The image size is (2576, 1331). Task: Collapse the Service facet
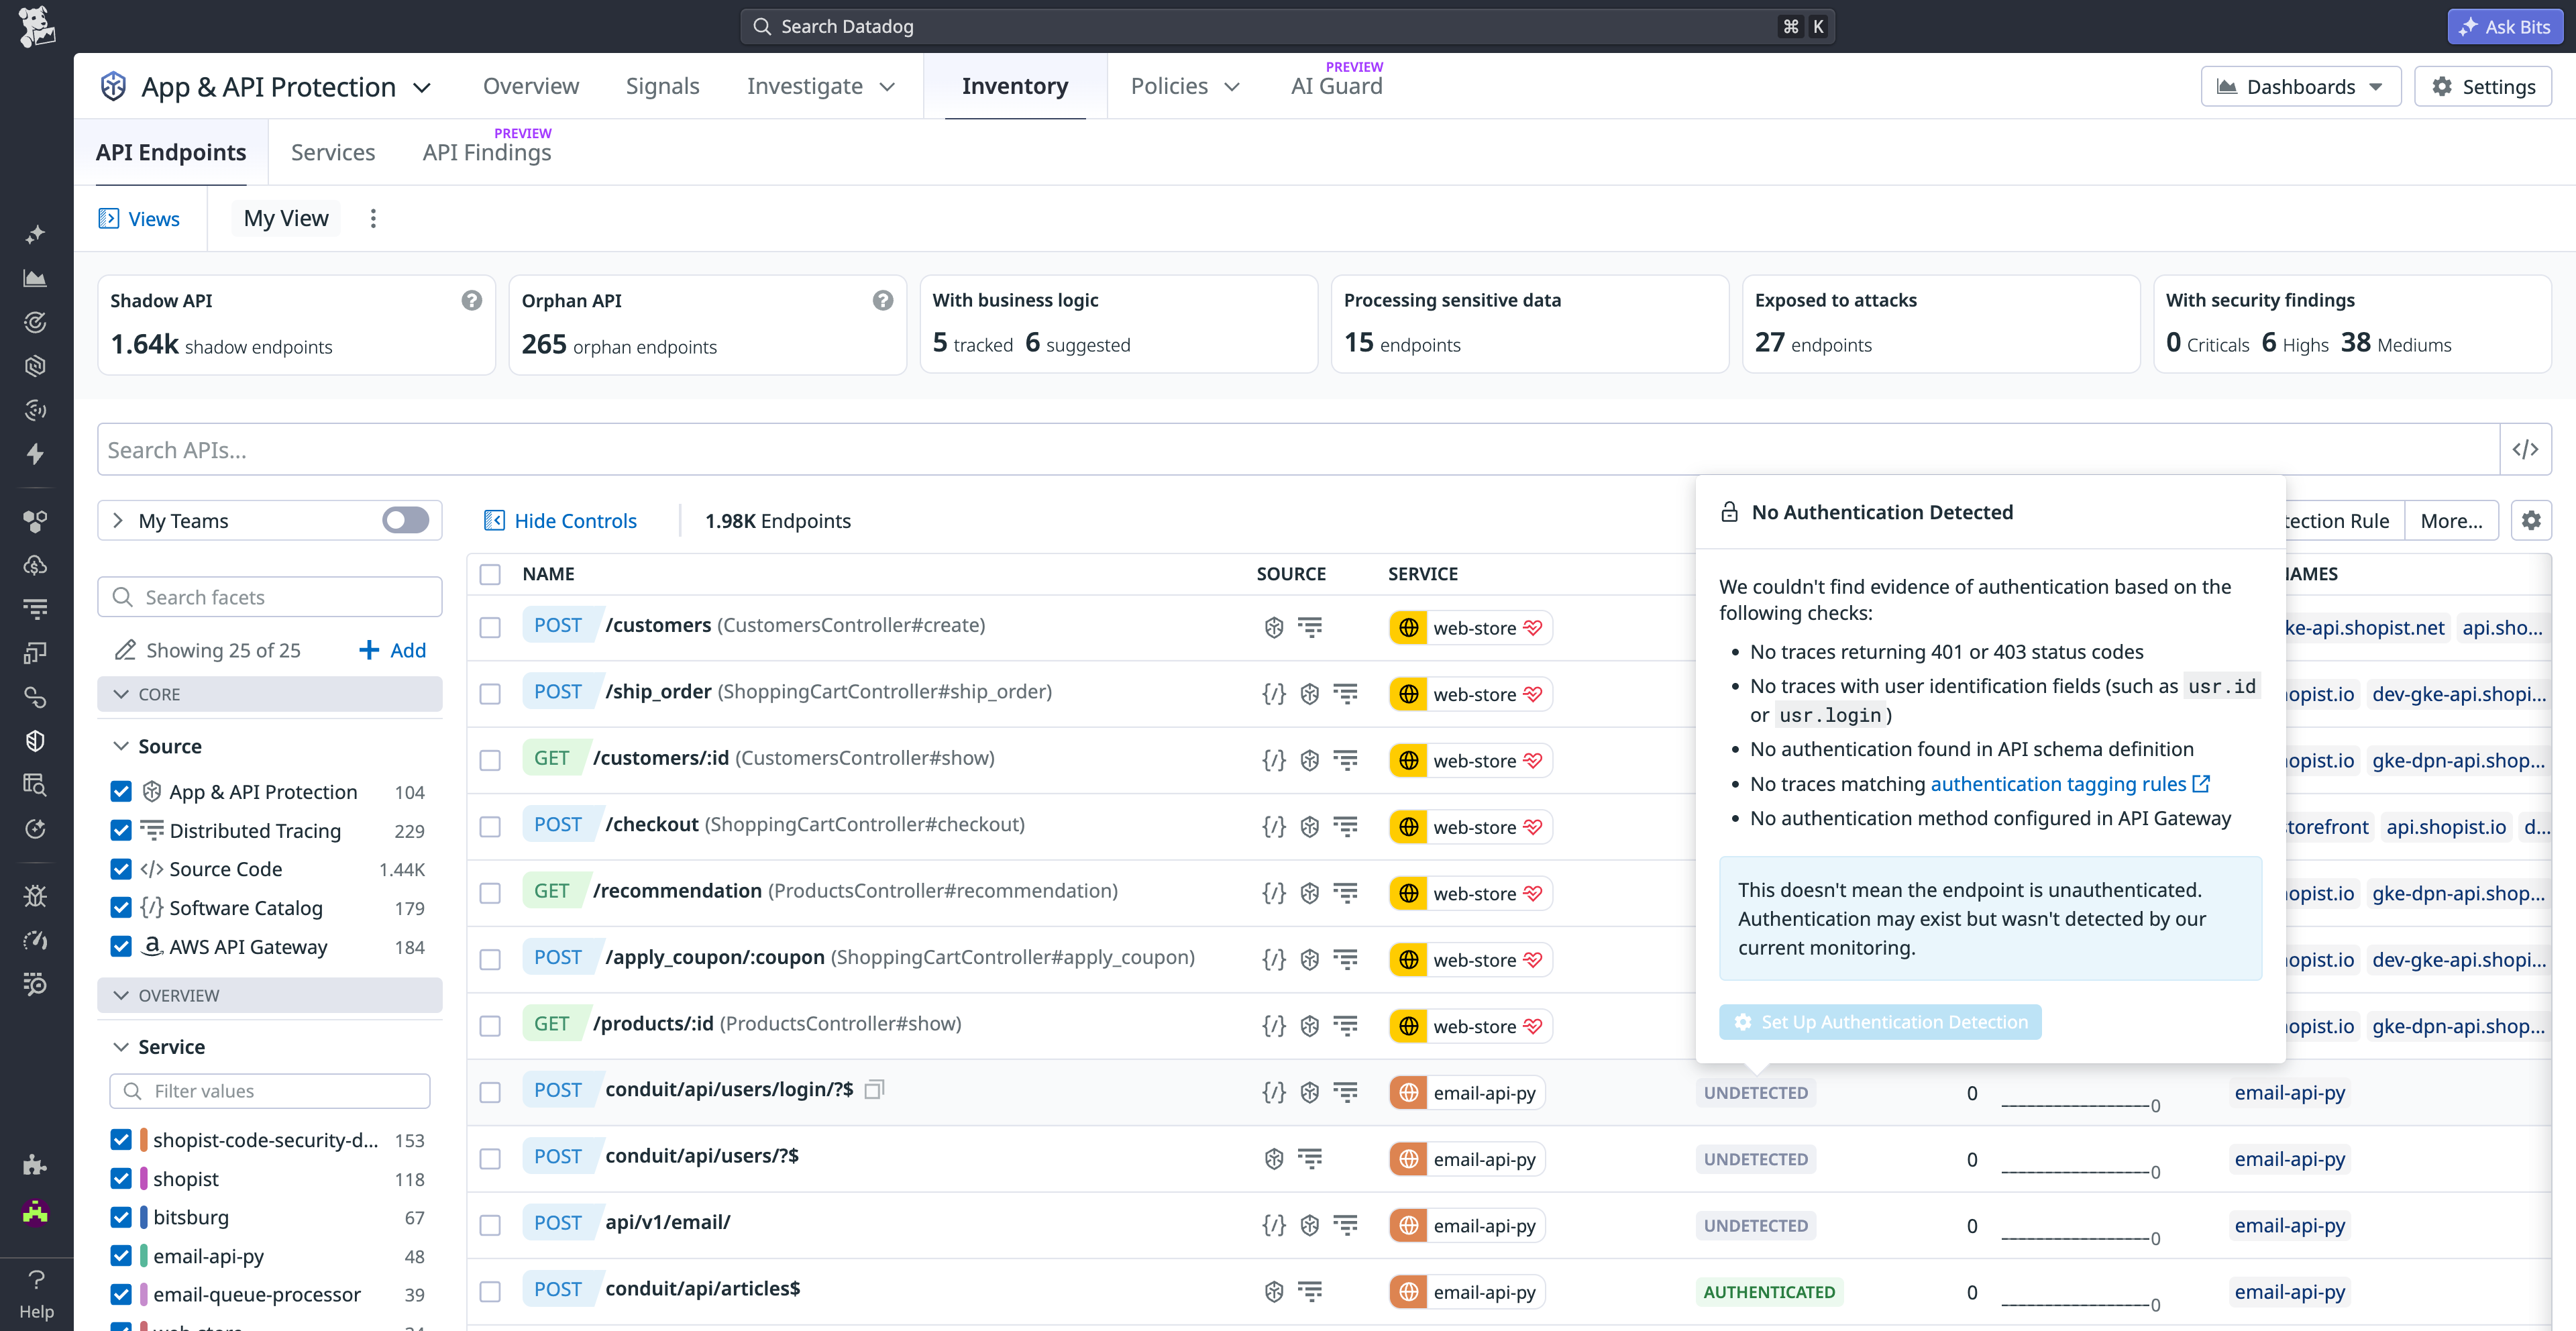click(x=121, y=1047)
